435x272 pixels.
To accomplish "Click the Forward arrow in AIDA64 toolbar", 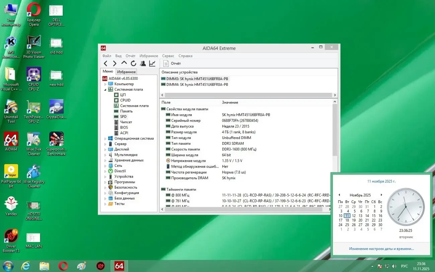I will coord(115,63).
